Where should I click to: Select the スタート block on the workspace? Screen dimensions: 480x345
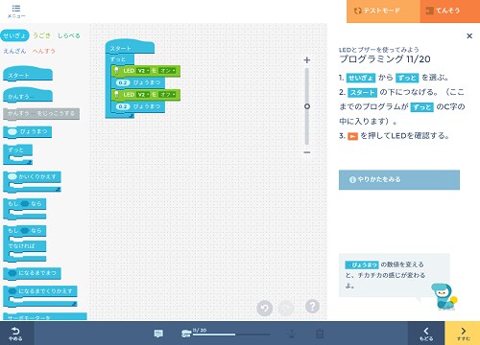pos(130,47)
